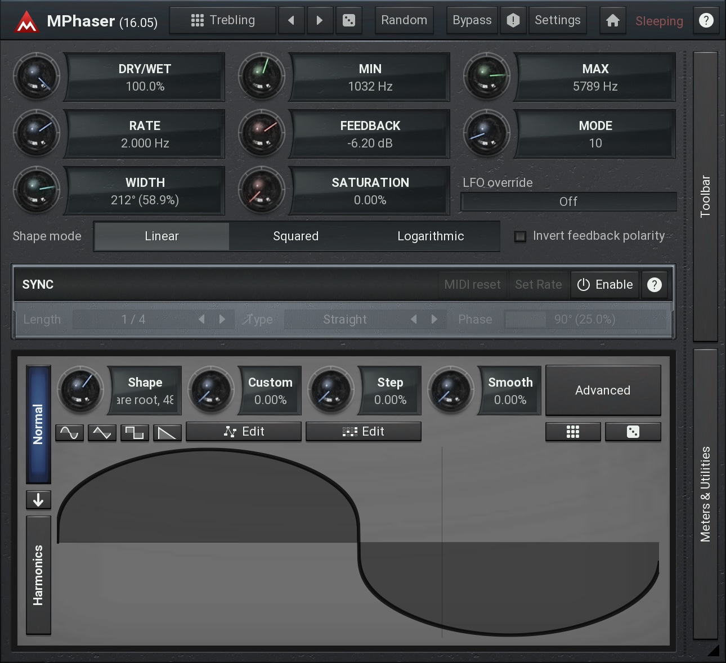This screenshot has width=726, height=663.
Task: Step sync Type forward with right arrow
Action: click(434, 320)
